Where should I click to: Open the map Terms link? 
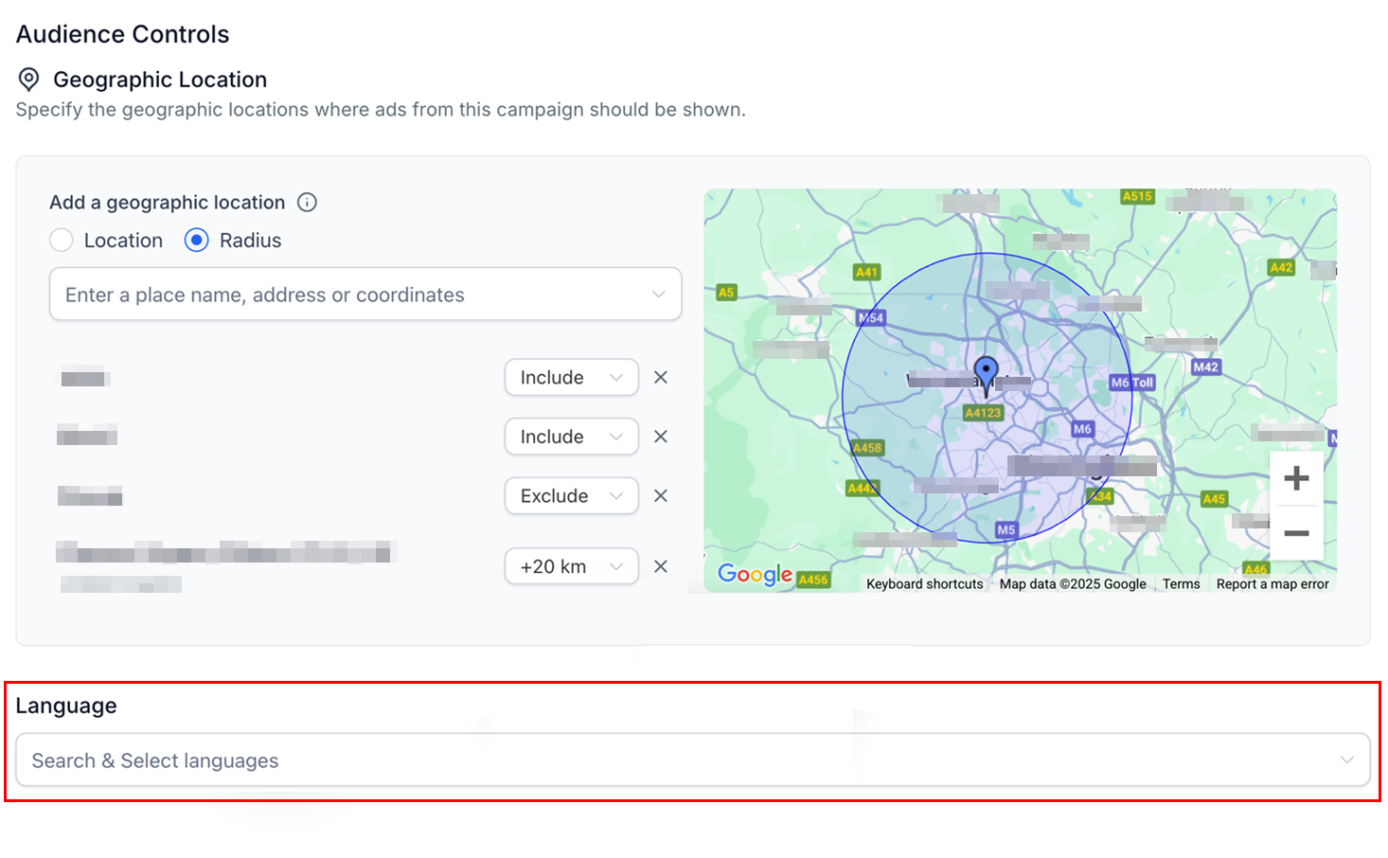click(x=1181, y=584)
